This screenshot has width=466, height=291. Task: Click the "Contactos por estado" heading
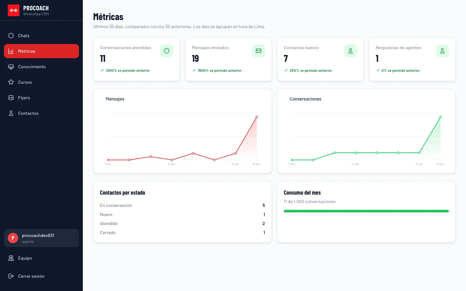(122, 193)
